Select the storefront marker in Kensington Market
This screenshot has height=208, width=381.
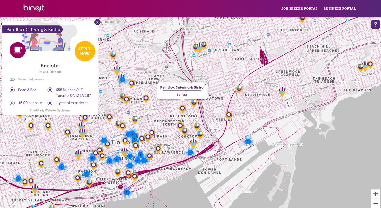coord(82,133)
